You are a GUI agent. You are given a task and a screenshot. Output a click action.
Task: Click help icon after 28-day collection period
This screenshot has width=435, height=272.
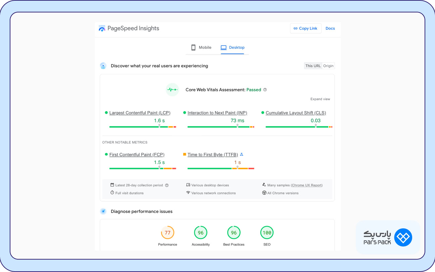pyautogui.click(x=167, y=185)
